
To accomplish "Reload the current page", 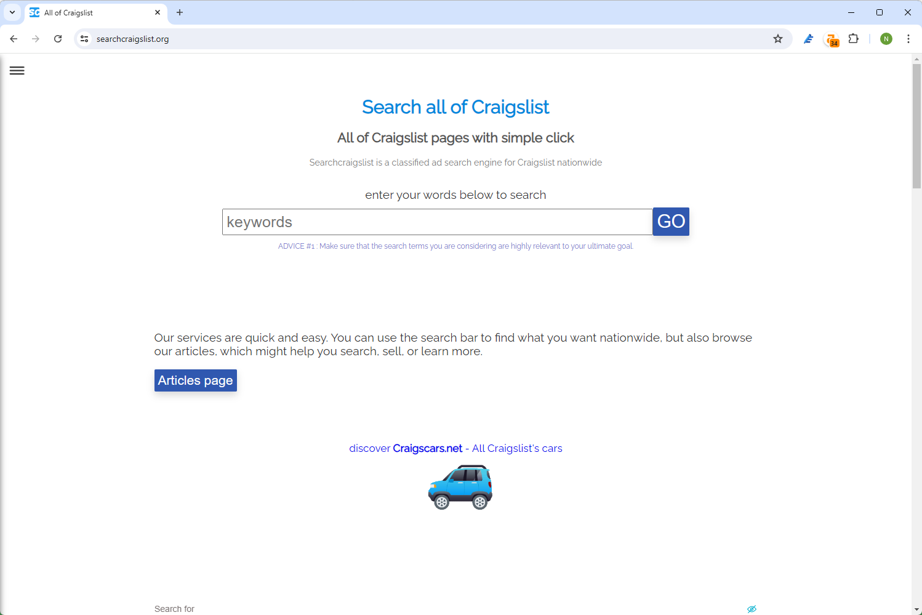I will click(57, 38).
